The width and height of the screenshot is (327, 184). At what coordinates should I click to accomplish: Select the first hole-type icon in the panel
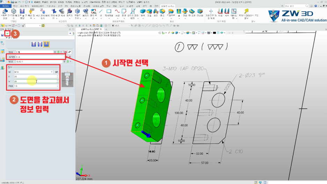point(34,44)
